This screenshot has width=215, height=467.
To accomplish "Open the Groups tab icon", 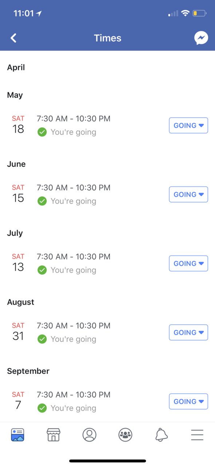I will pos(126,435).
